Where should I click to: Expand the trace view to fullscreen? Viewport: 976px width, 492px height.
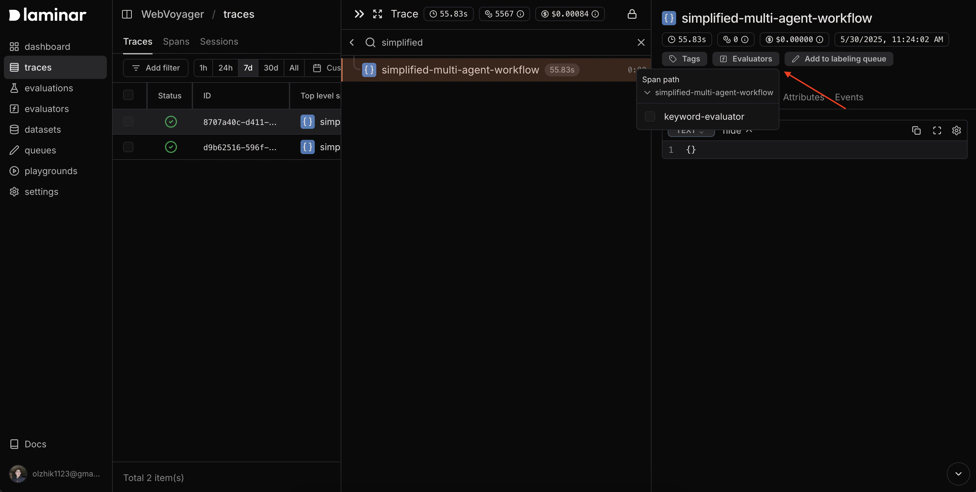pyautogui.click(x=377, y=14)
